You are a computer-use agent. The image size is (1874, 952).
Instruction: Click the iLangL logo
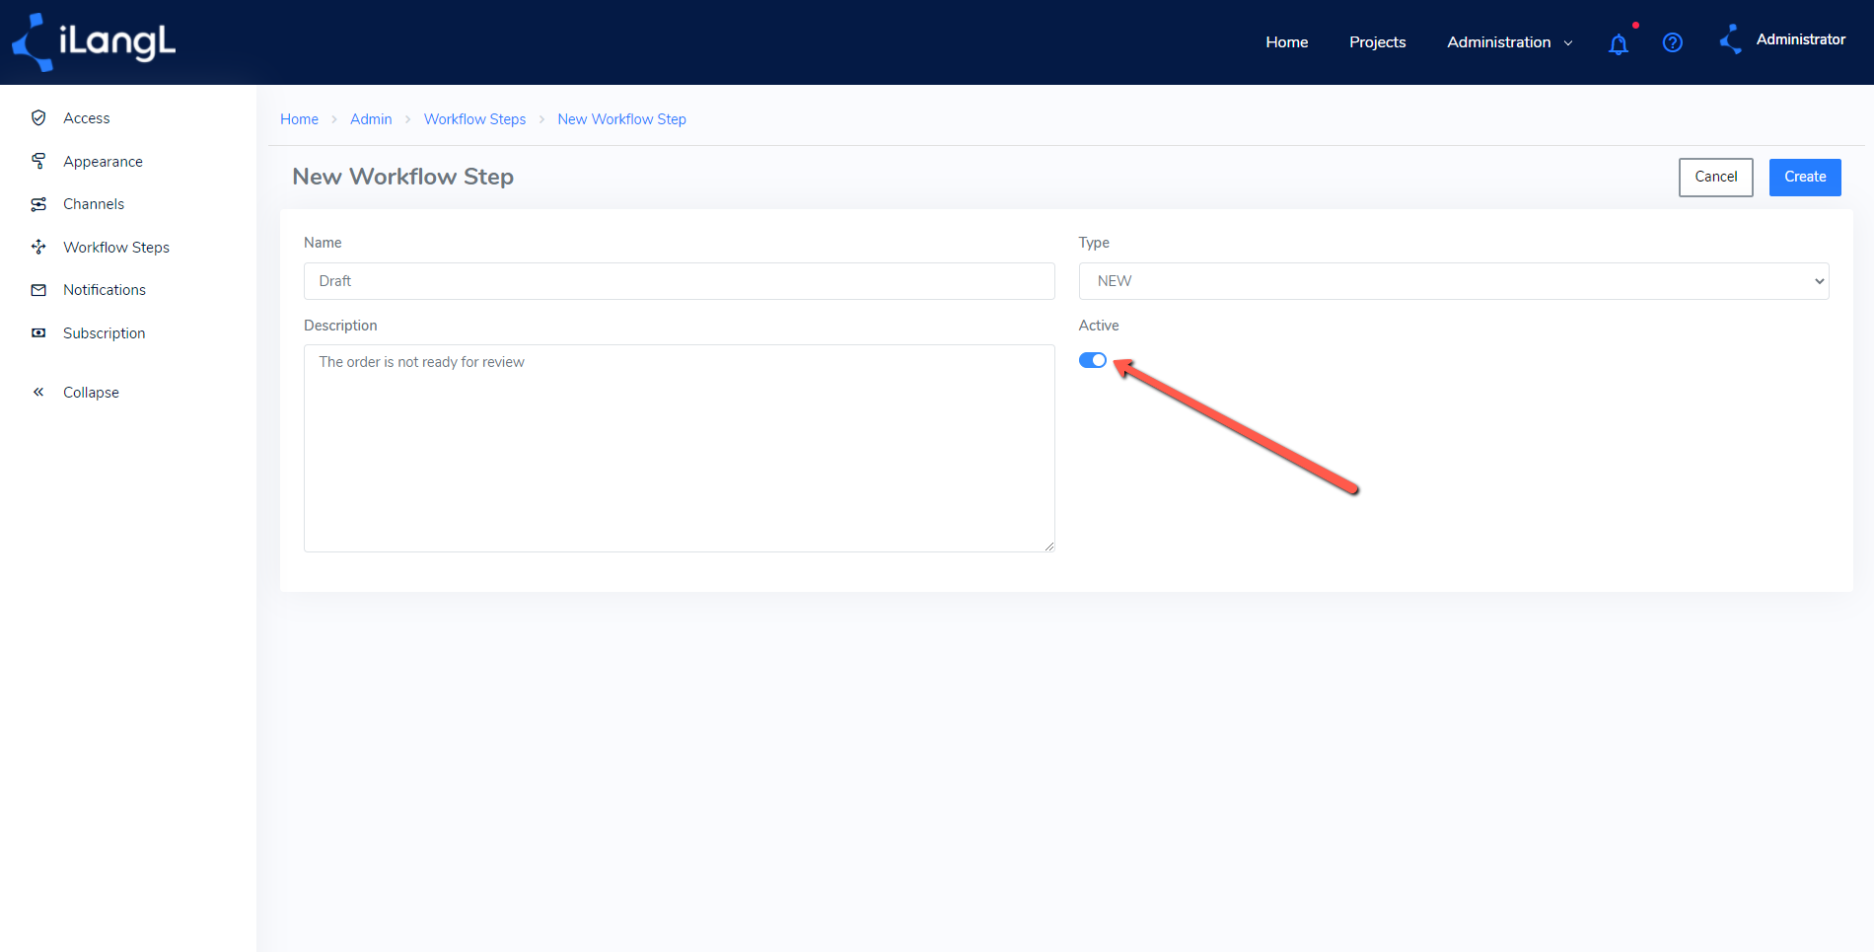94,42
